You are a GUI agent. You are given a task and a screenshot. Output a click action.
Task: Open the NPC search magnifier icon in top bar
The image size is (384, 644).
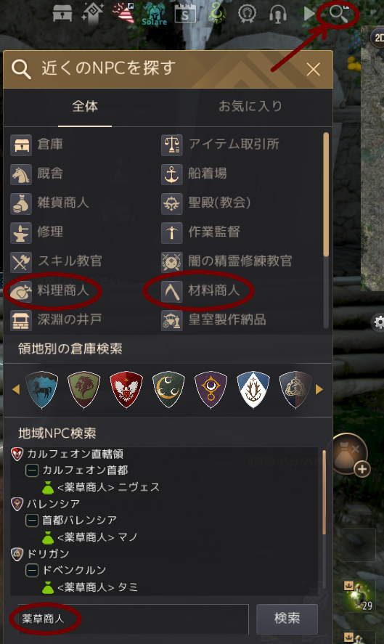tap(338, 14)
